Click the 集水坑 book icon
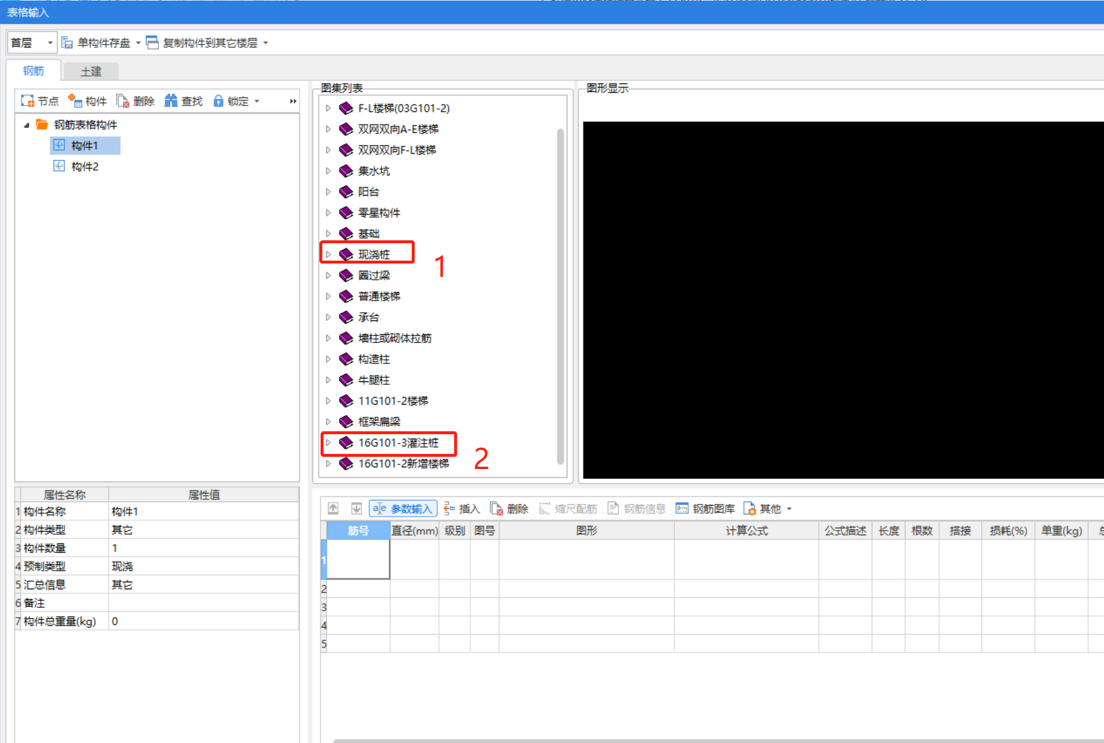 346,171
